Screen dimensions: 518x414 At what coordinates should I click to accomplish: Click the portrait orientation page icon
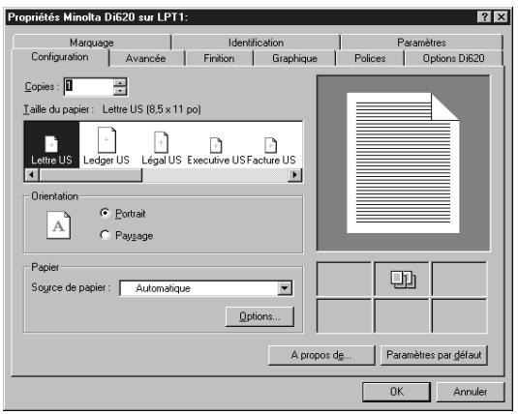(x=58, y=225)
